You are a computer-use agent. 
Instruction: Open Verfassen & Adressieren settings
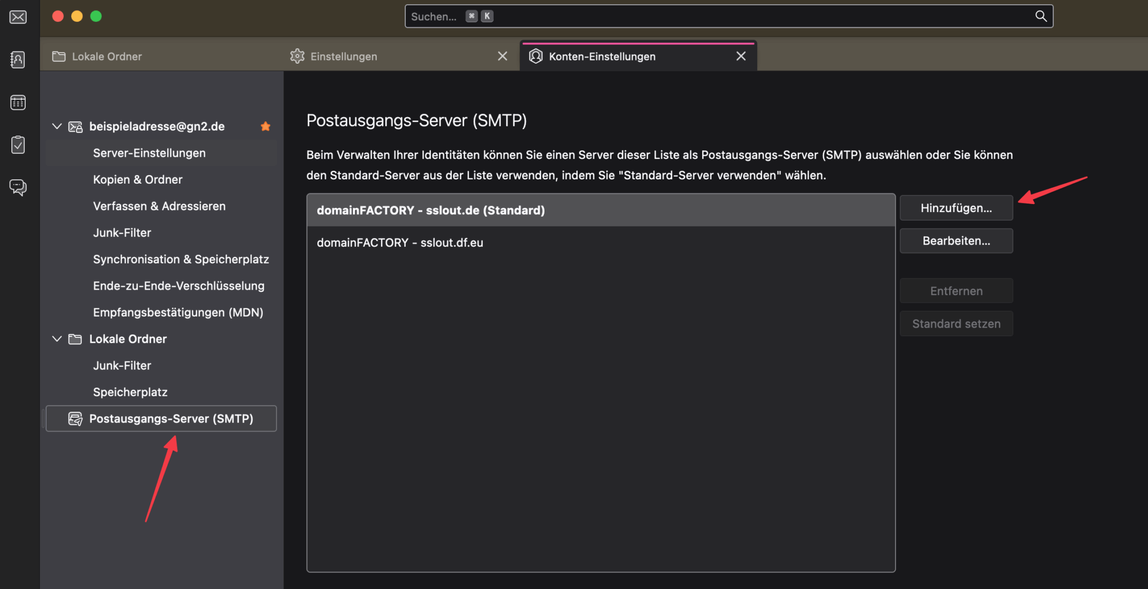click(161, 206)
